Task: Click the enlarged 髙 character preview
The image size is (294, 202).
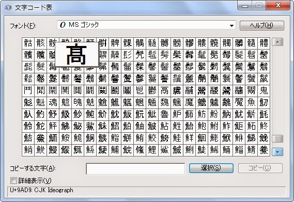Action: [x=77, y=54]
